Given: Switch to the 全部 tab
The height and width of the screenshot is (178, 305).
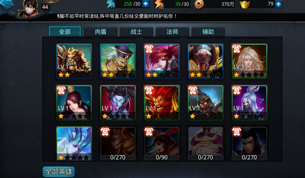Looking at the screenshot, I should 65,31.
